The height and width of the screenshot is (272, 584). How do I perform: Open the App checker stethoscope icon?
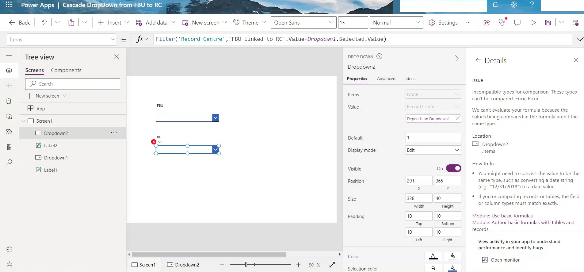[x=502, y=22]
